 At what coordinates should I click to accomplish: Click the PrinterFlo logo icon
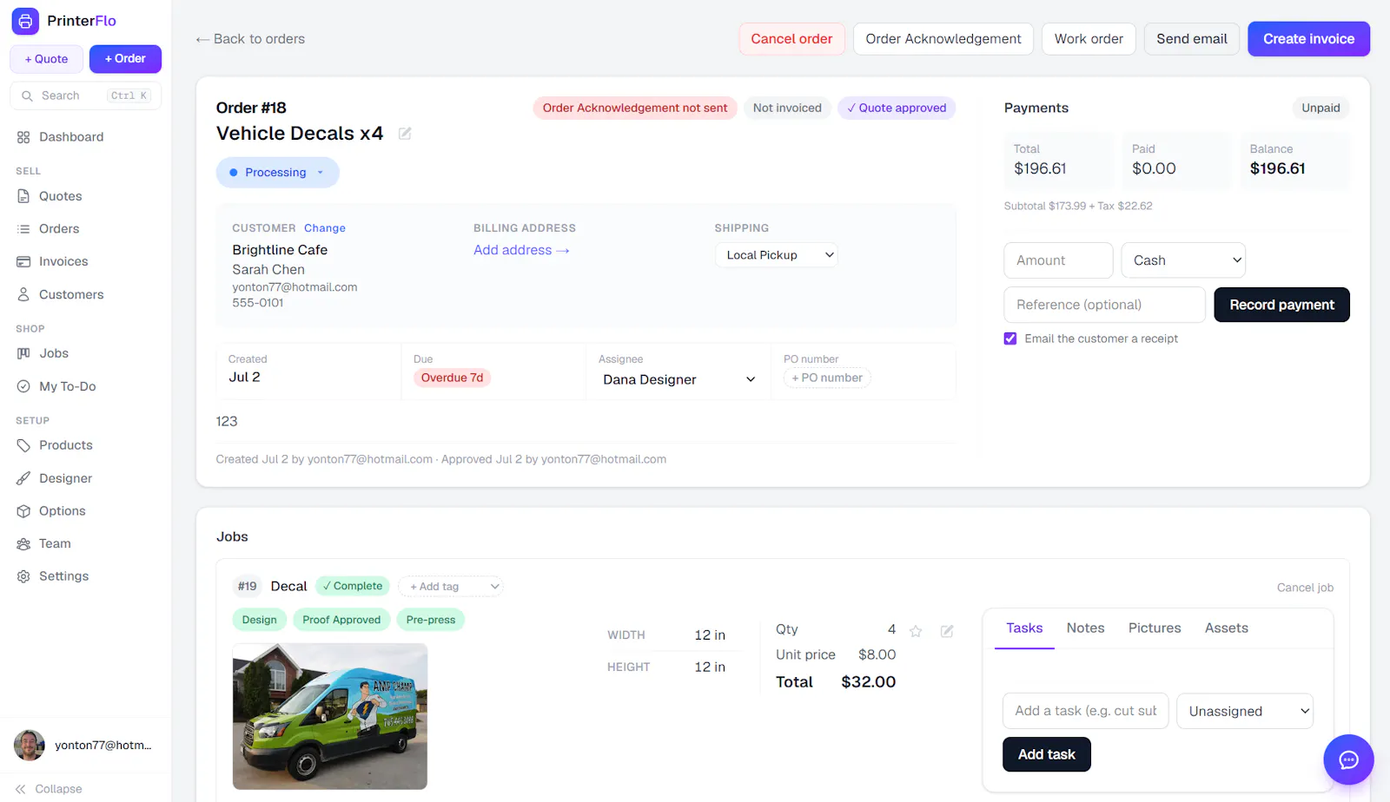pos(25,21)
